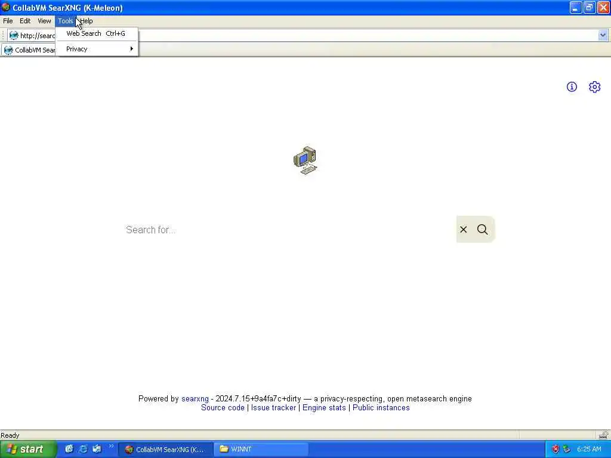Click the Start button

click(x=28, y=449)
